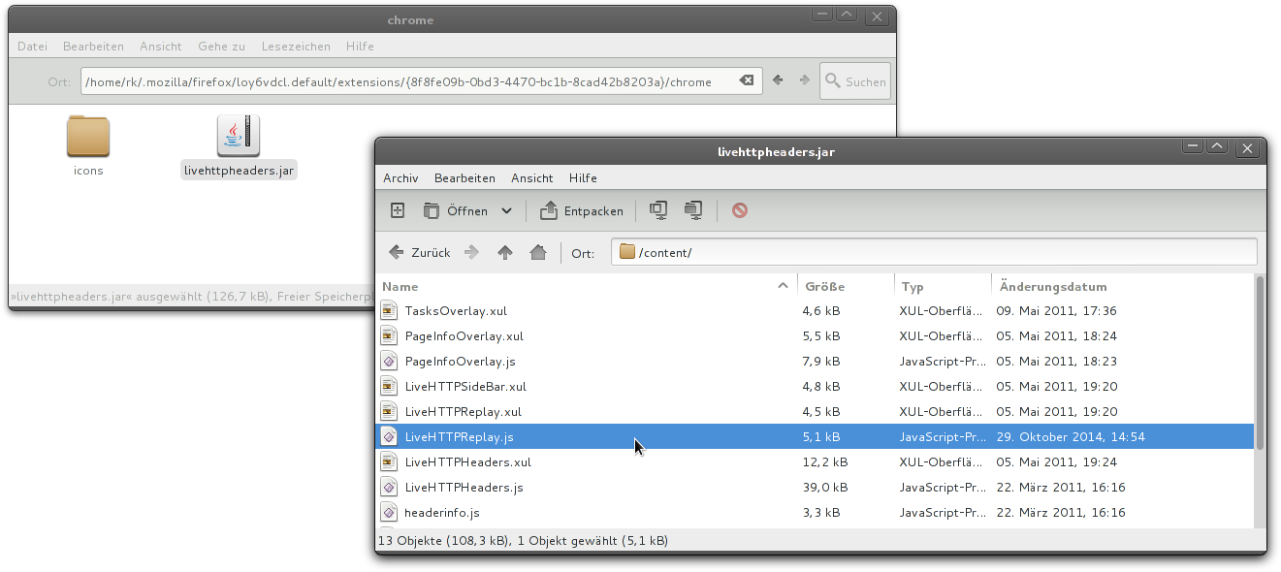Image resolution: width=1281 pixels, height=572 pixels.
Task: Open Ansicht menu in livehttpheaders.jar window
Action: click(x=532, y=178)
